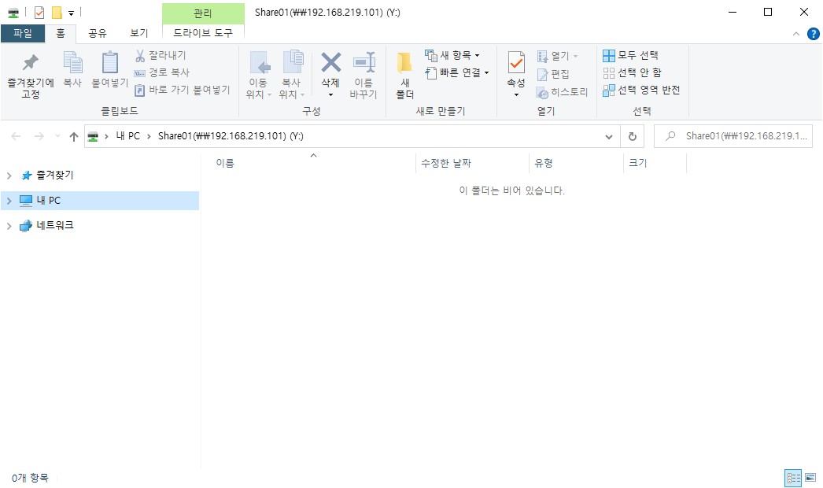Viewport: 823px width, 488px height.
Task: Open the dropdown arrow under Delete (삭제)
Action: click(x=330, y=95)
